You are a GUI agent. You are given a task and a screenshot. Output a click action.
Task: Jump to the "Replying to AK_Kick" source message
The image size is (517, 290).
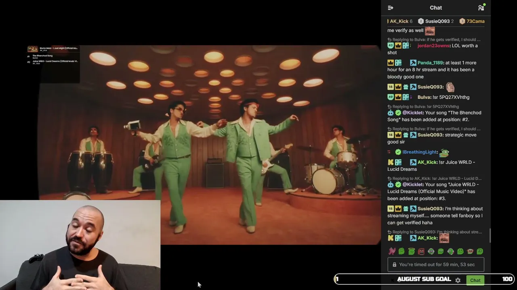(434, 178)
